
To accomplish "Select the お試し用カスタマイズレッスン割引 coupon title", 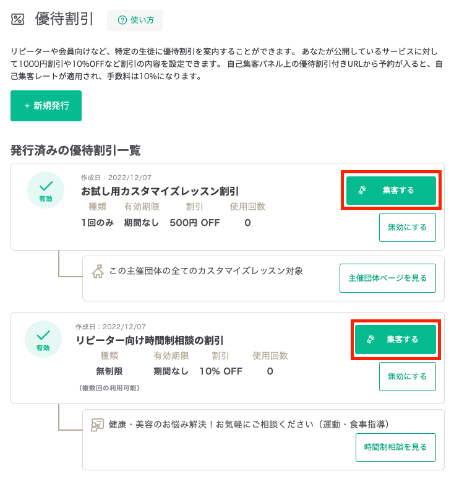I will pyautogui.click(x=160, y=192).
